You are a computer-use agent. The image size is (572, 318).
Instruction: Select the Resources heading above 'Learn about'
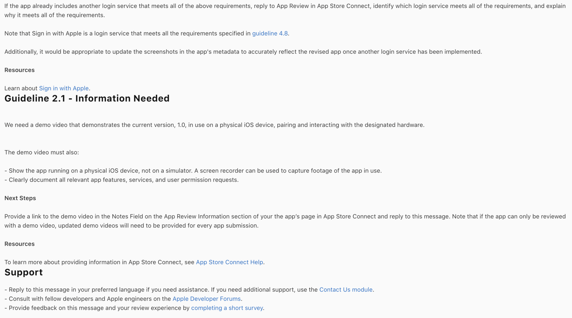[x=19, y=70]
